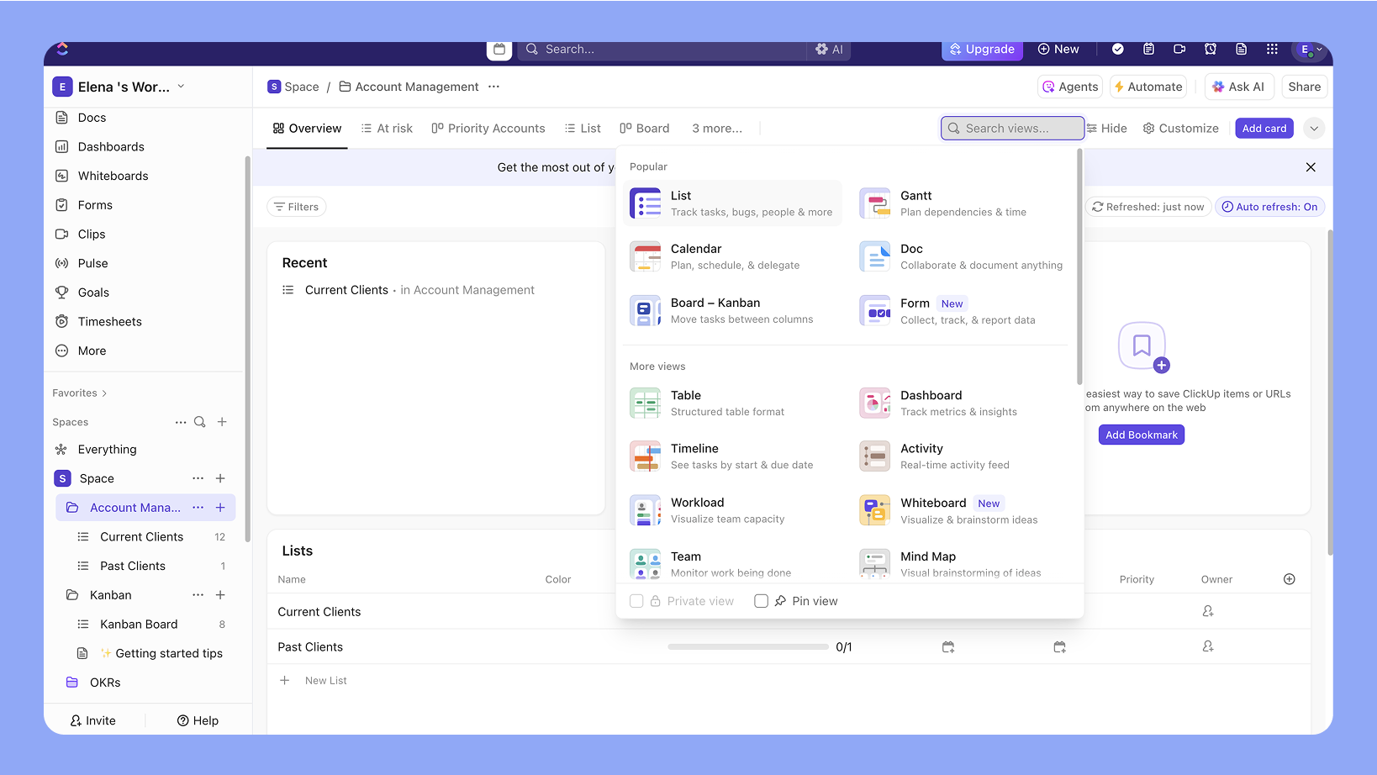Select the Table view option
This screenshot has width=1377, height=775.
[733, 403]
